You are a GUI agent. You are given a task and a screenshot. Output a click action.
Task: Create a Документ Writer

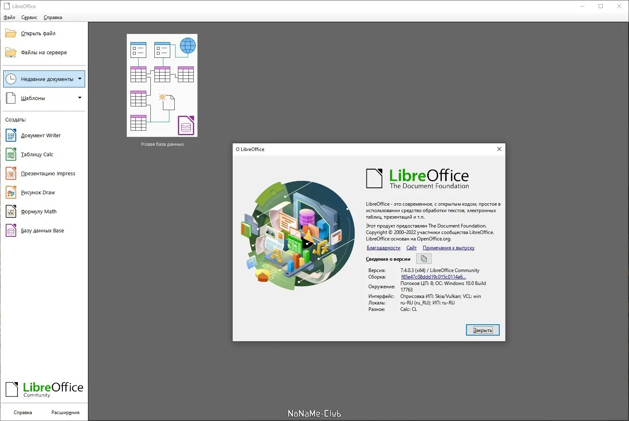(x=44, y=135)
